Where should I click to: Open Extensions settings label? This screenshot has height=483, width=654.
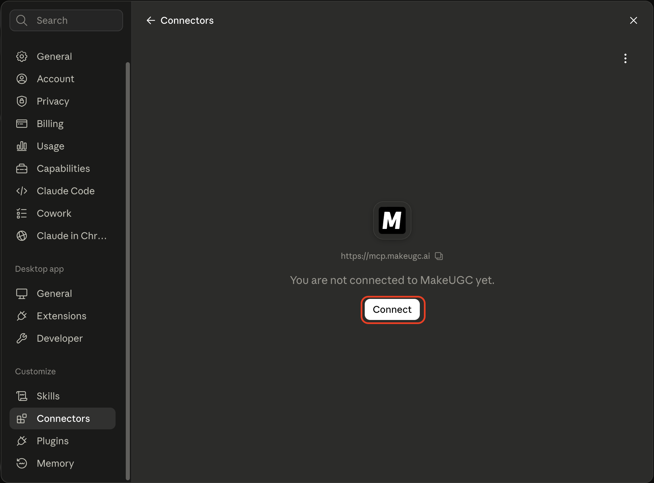(62, 316)
